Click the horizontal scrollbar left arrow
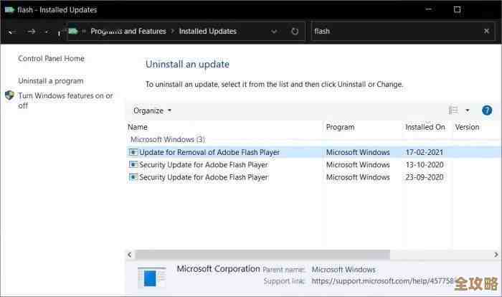Image resolution: width=502 pixels, height=297 pixels. tap(130, 255)
